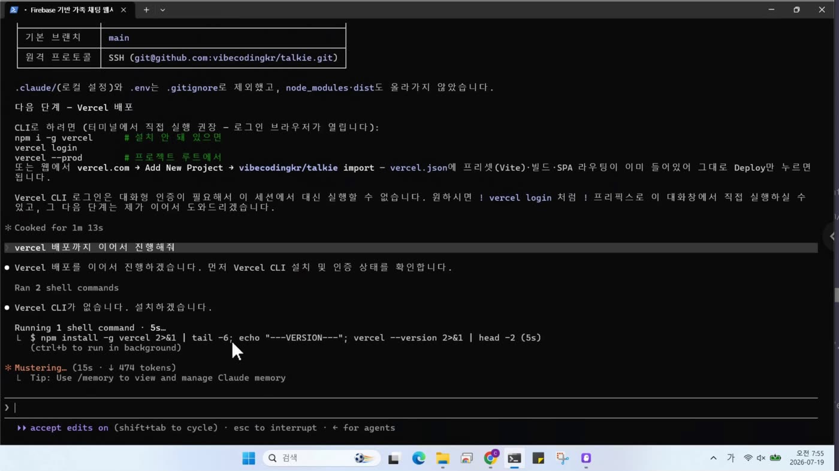The image size is (839, 471).
Task: Click the soccer ball icon in search box
Action: pyautogui.click(x=364, y=458)
